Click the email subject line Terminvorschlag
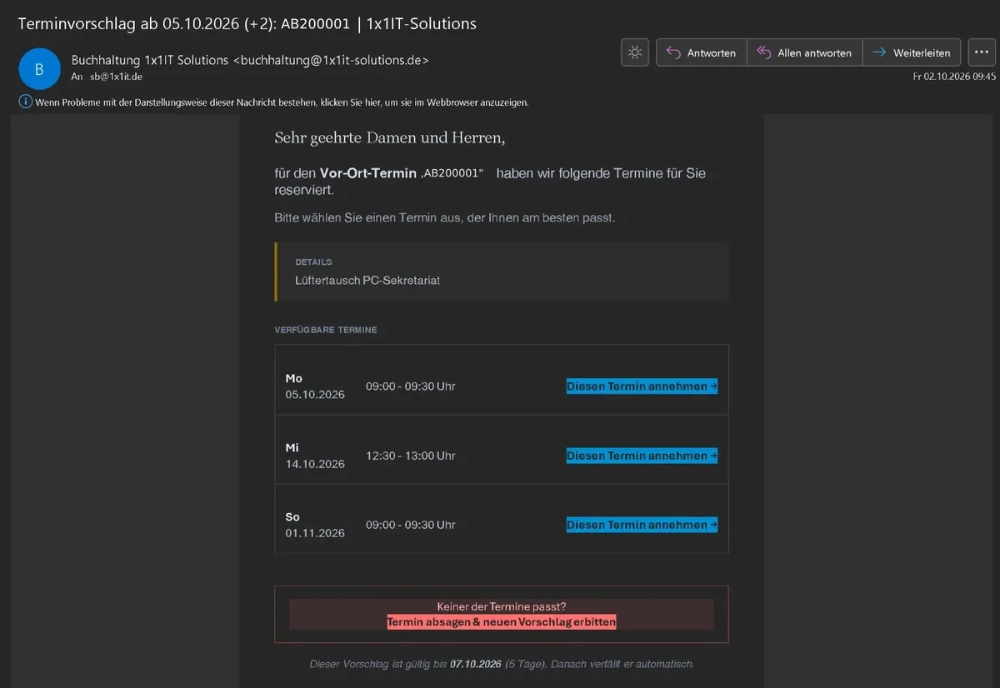The width and height of the screenshot is (1000, 688). [247, 23]
